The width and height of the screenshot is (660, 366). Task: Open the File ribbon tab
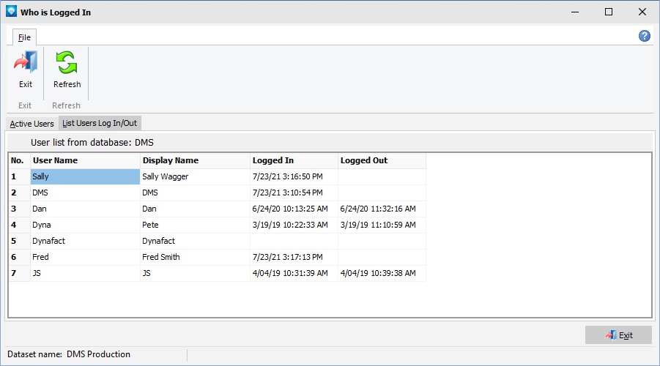point(24,37)
